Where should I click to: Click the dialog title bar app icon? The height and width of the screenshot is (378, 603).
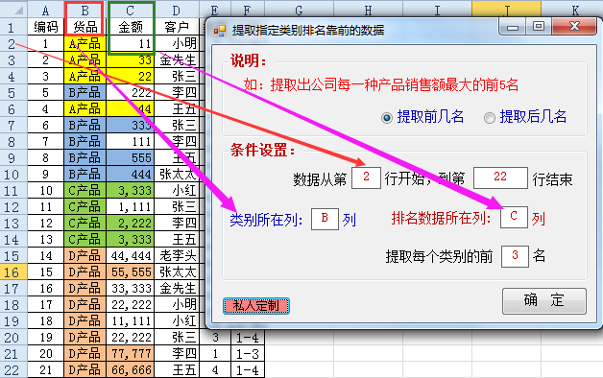220,31
